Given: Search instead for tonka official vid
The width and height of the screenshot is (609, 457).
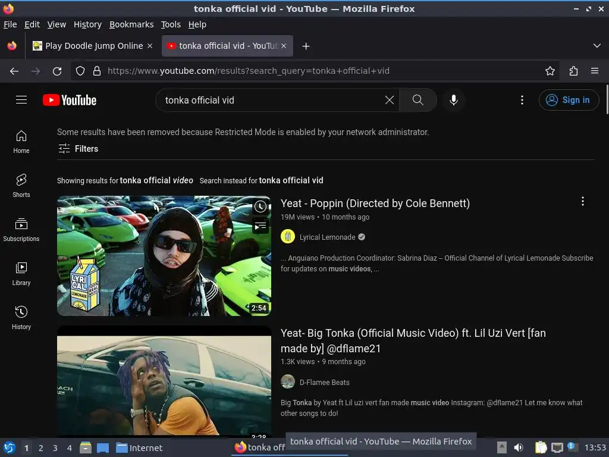Looking at the screenshot, I should tap(291, 180).
